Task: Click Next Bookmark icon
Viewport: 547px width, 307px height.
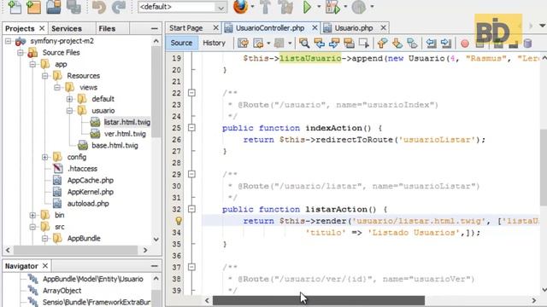Action: click(x=397, y=43)
